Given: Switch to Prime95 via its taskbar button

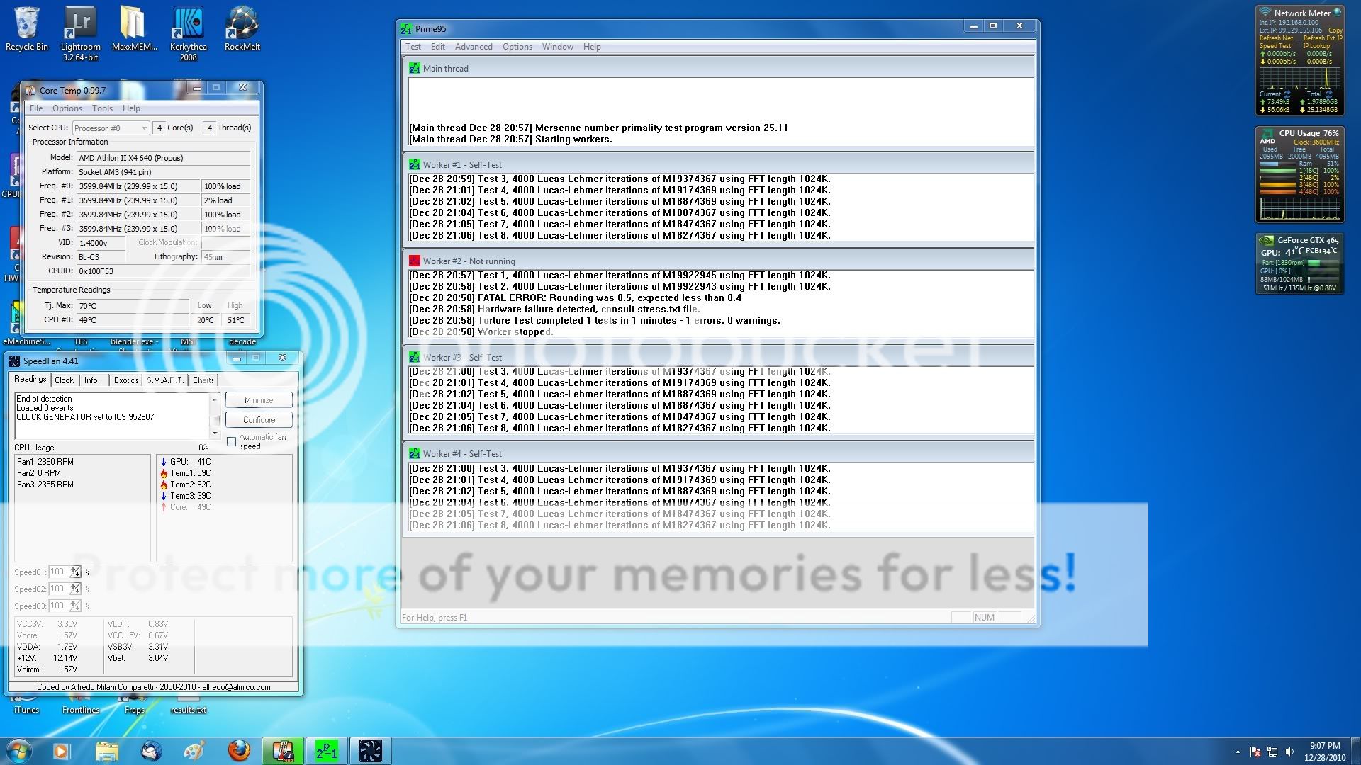Looking at the screenshot, I should click(327, 751).
